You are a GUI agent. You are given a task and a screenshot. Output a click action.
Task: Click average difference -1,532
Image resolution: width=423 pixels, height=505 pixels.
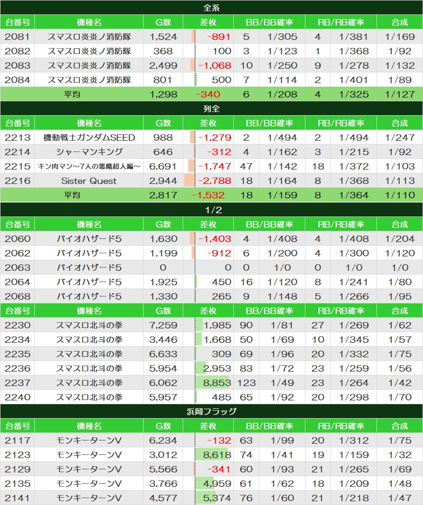(x=208, y=195)
